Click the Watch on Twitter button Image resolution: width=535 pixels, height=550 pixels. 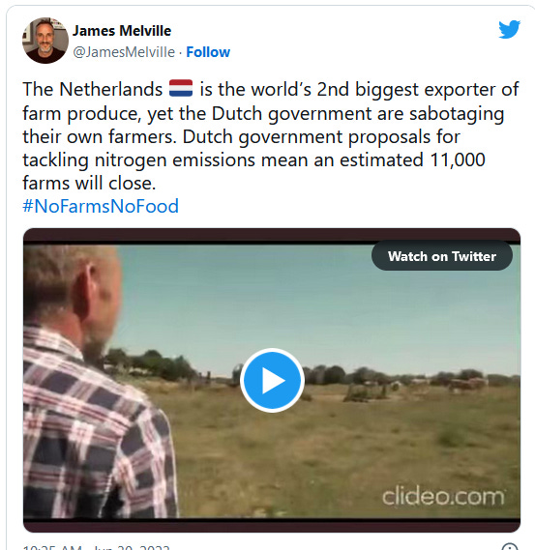[x=441, y=256]
